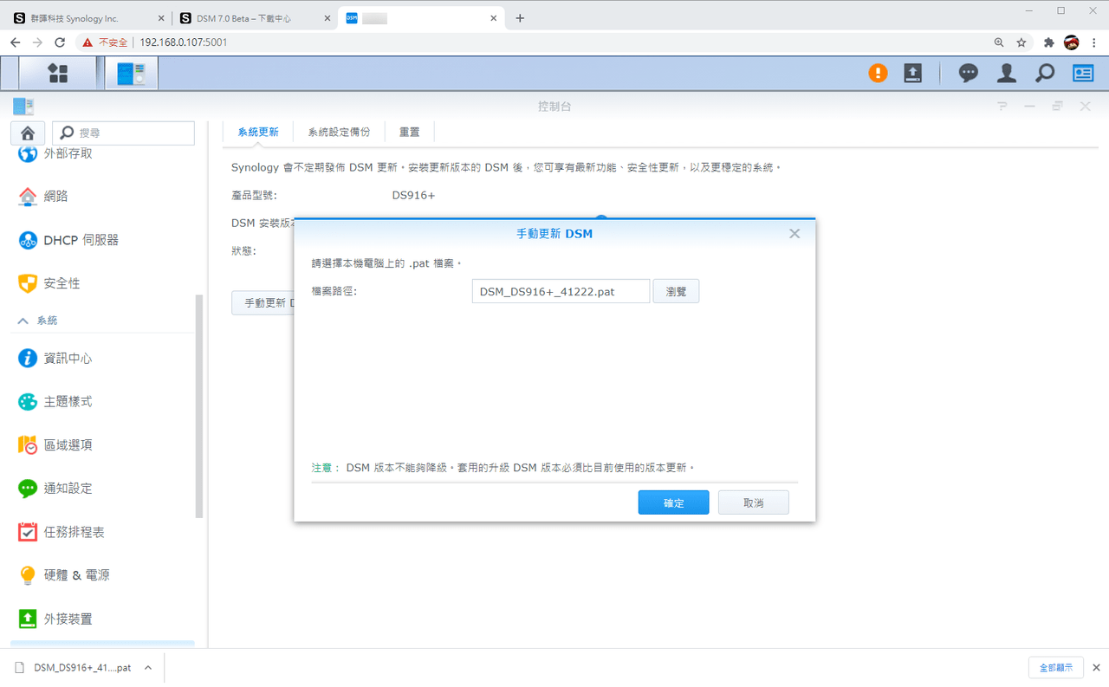Close the 手動更新 DSM dialog
The image size is (1109, 687).
coord(794,233)
